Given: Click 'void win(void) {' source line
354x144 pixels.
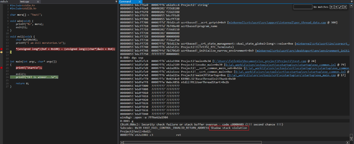Looking at the screenshot, I should tap(22, 21).
